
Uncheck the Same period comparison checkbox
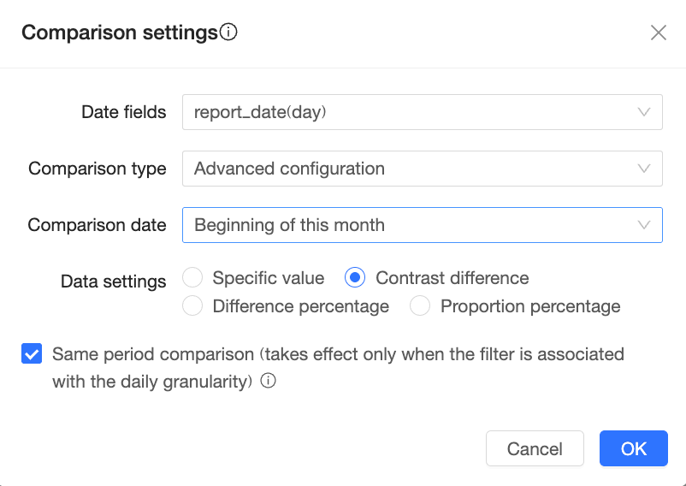coord(32,354)
